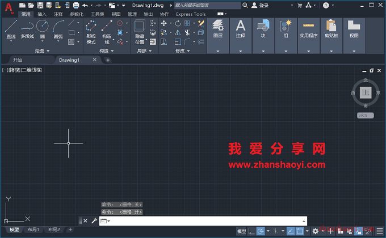The width and height of the screenshot is (386, 238).
Task: Activate the Ray mode (射线模式) tool
Action: tap(91, 32)
